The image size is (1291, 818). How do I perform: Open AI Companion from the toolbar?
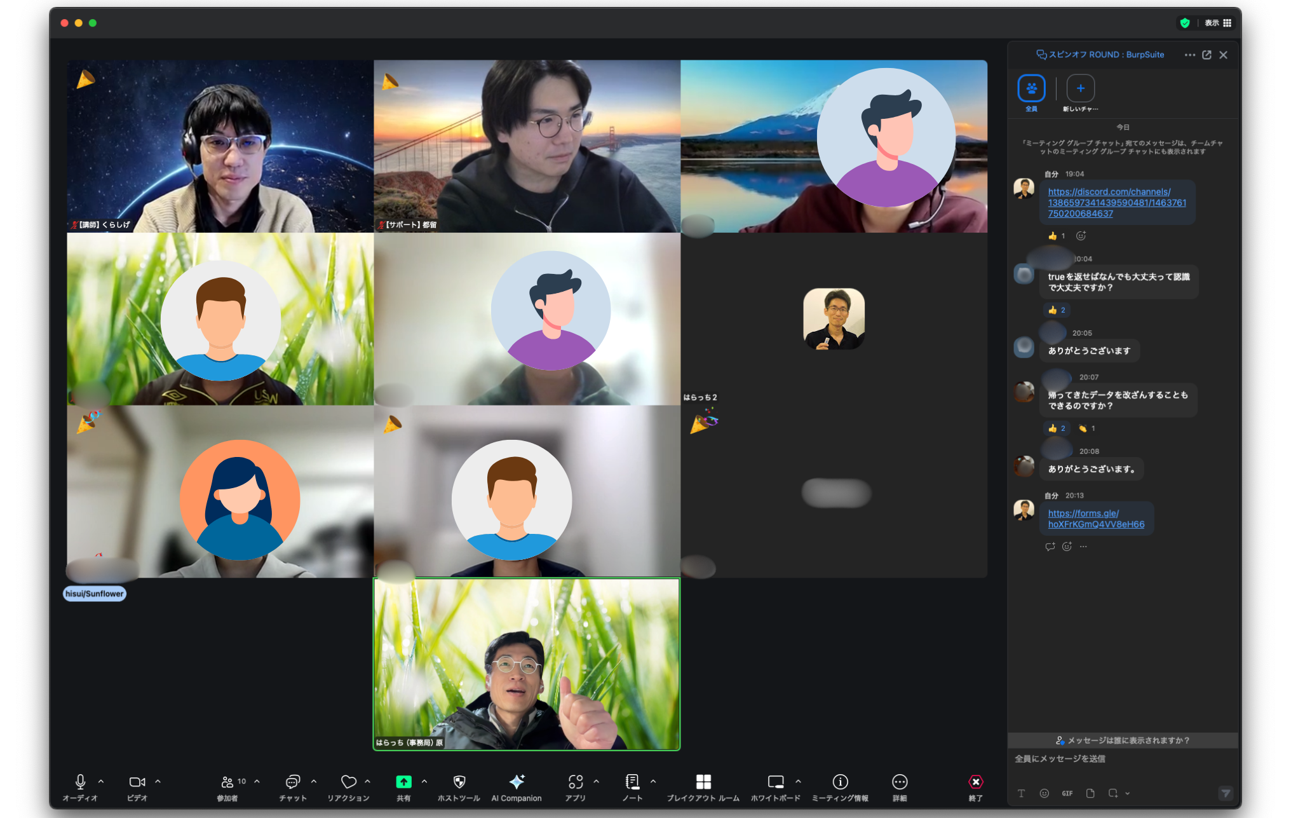point(517,783)
